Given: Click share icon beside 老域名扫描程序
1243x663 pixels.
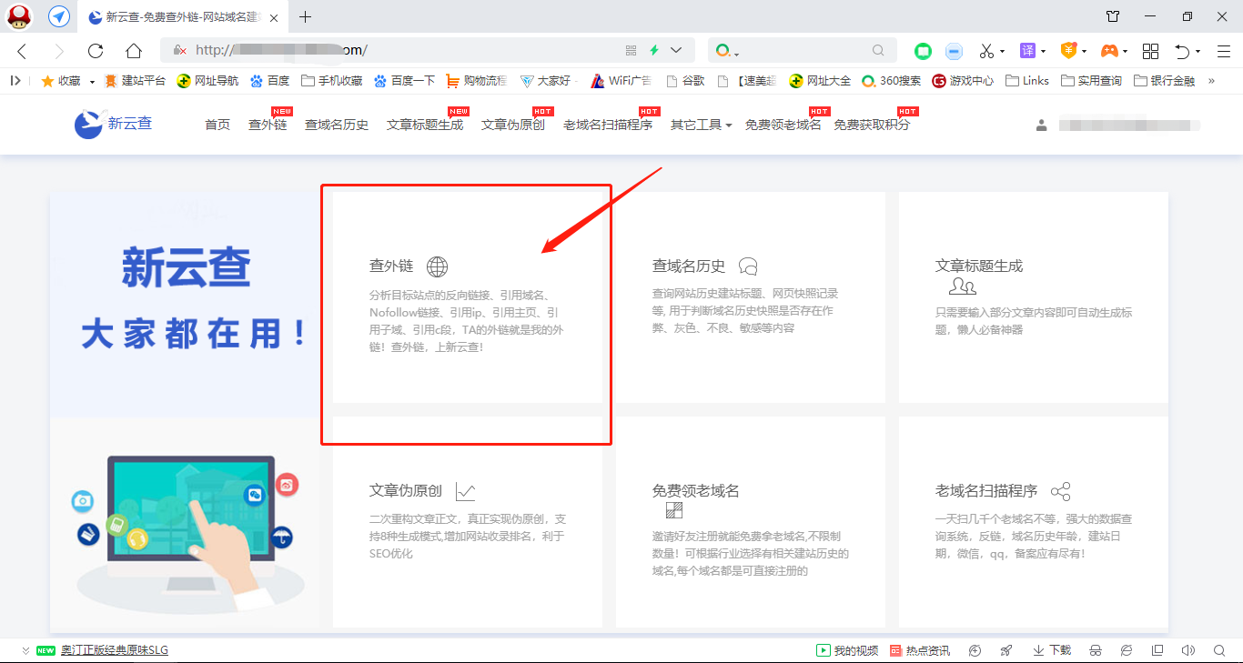Looking at the screenshot, I should point(1060,492).
